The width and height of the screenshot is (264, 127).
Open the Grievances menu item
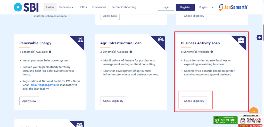[99, 7]
